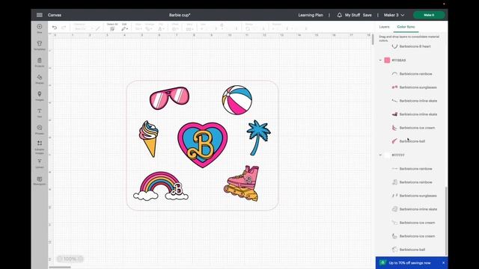Close the savings banner

point(444,262)
